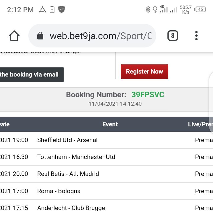Tap the padlock site security icon
Viewport: 213px width, 213px height.
[x=40, y=36]
